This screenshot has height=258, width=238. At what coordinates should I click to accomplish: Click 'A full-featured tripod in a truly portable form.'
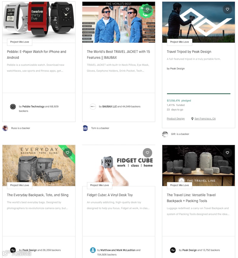click(x=194, y=59)
